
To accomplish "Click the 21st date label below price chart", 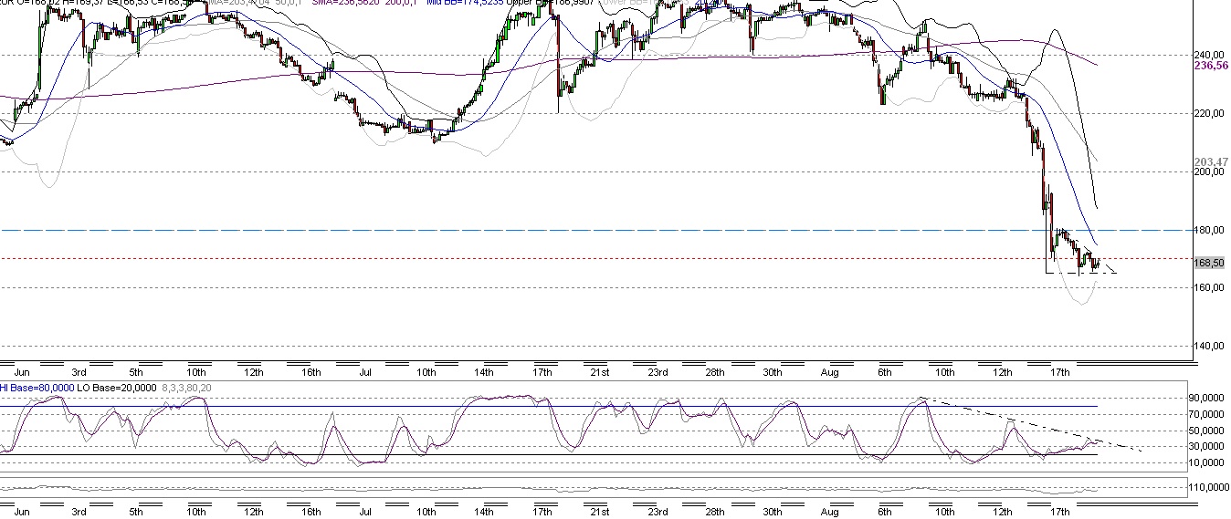I will 599,372.
